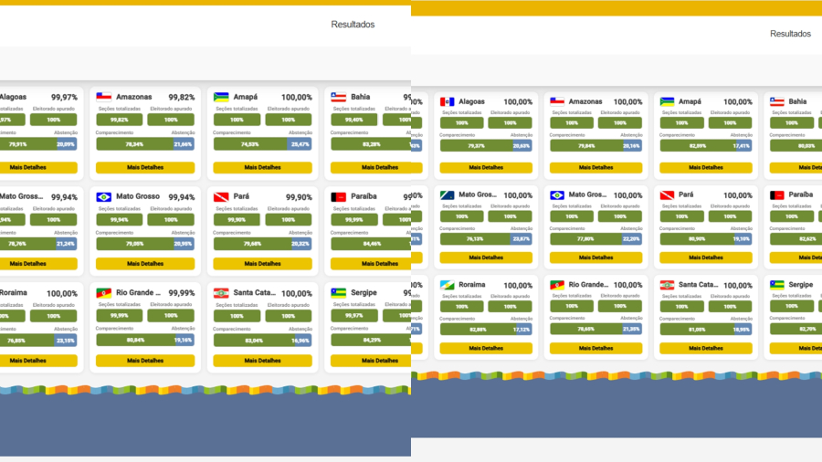Click Rio Grande flag beside 99,99%
The height and width of the screenshot is (462, 822).
104,293
